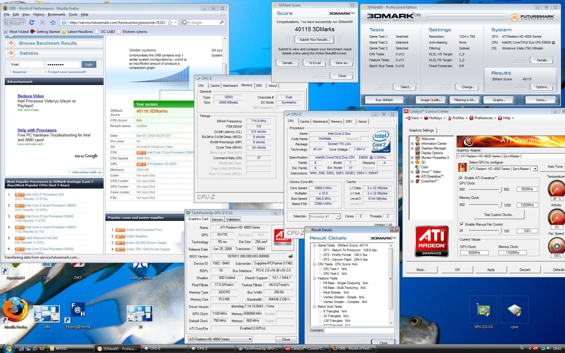Click Windows Start orb
Image resolution: width=565 pixels, height=353 pixels.
click(x=8, y=348)
